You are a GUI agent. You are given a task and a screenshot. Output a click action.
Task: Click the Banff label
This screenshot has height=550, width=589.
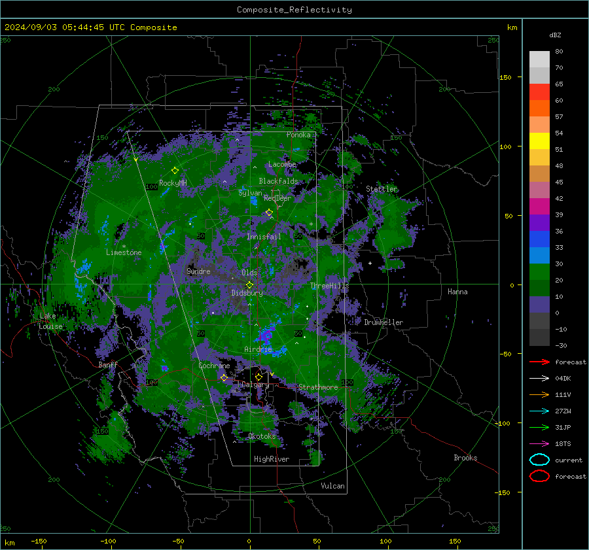[x=108, y=364]
